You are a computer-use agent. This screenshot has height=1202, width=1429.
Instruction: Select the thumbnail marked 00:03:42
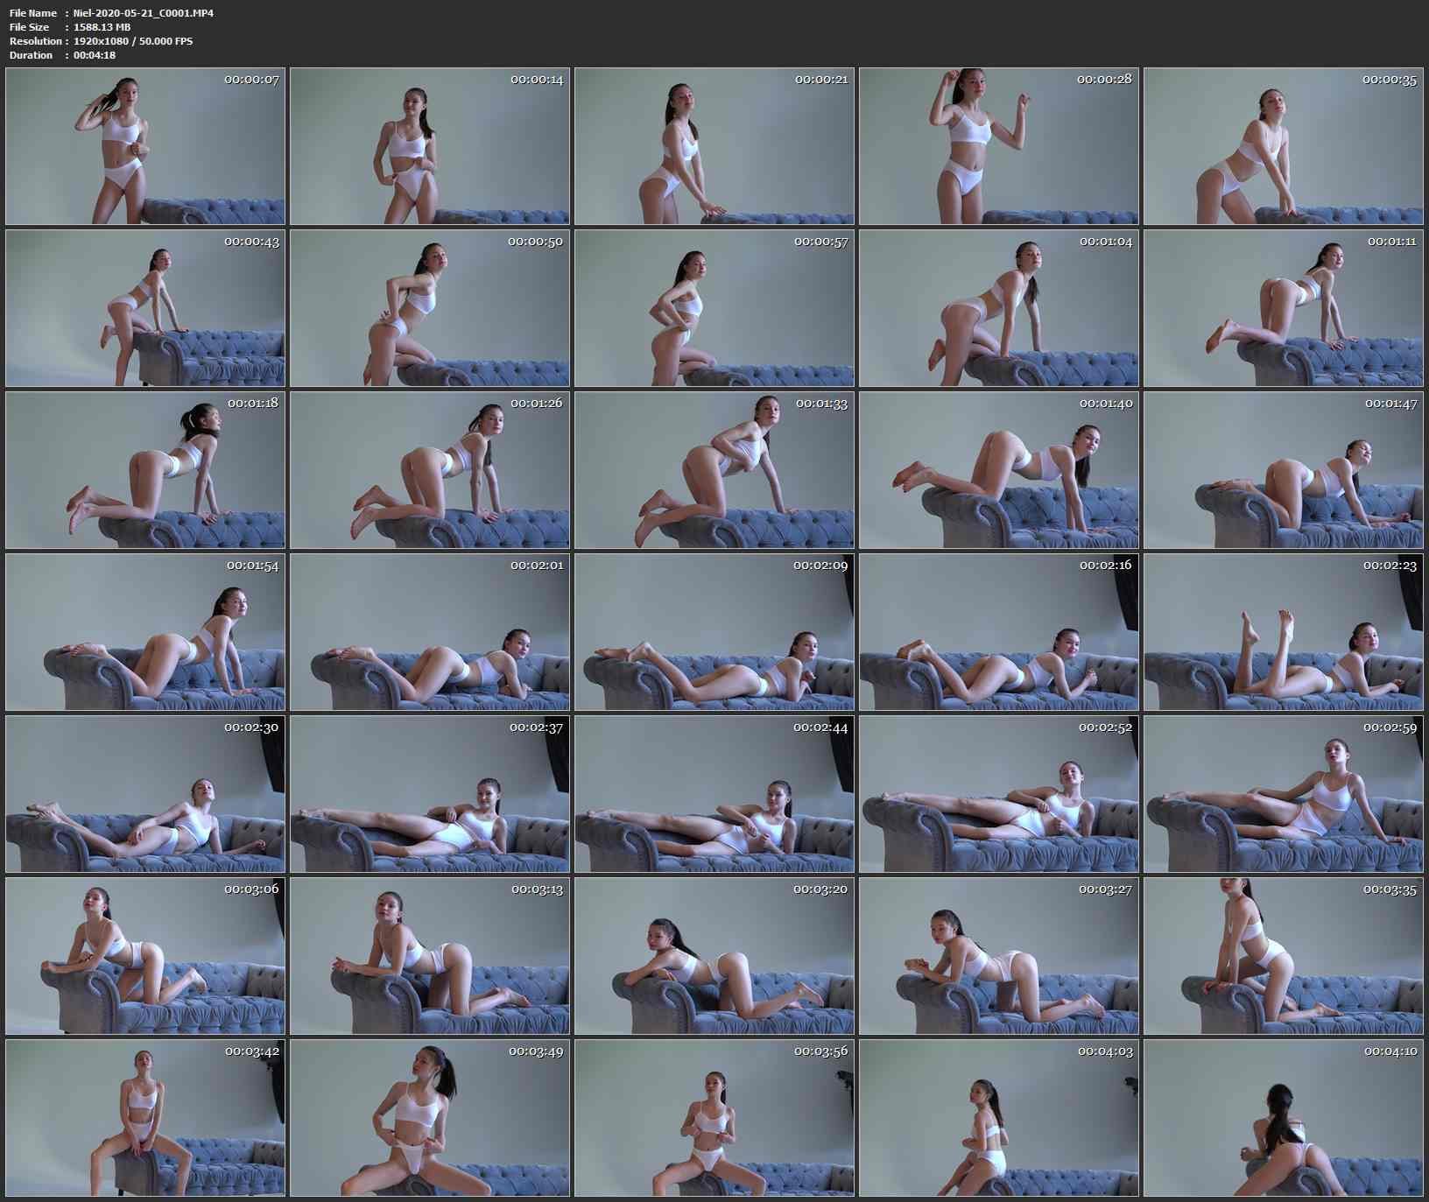click(145, 1118)
